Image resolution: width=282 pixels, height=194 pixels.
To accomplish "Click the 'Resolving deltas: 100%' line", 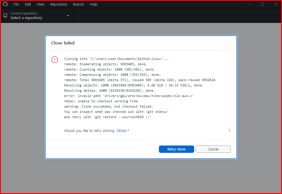I will coord(110,91).
